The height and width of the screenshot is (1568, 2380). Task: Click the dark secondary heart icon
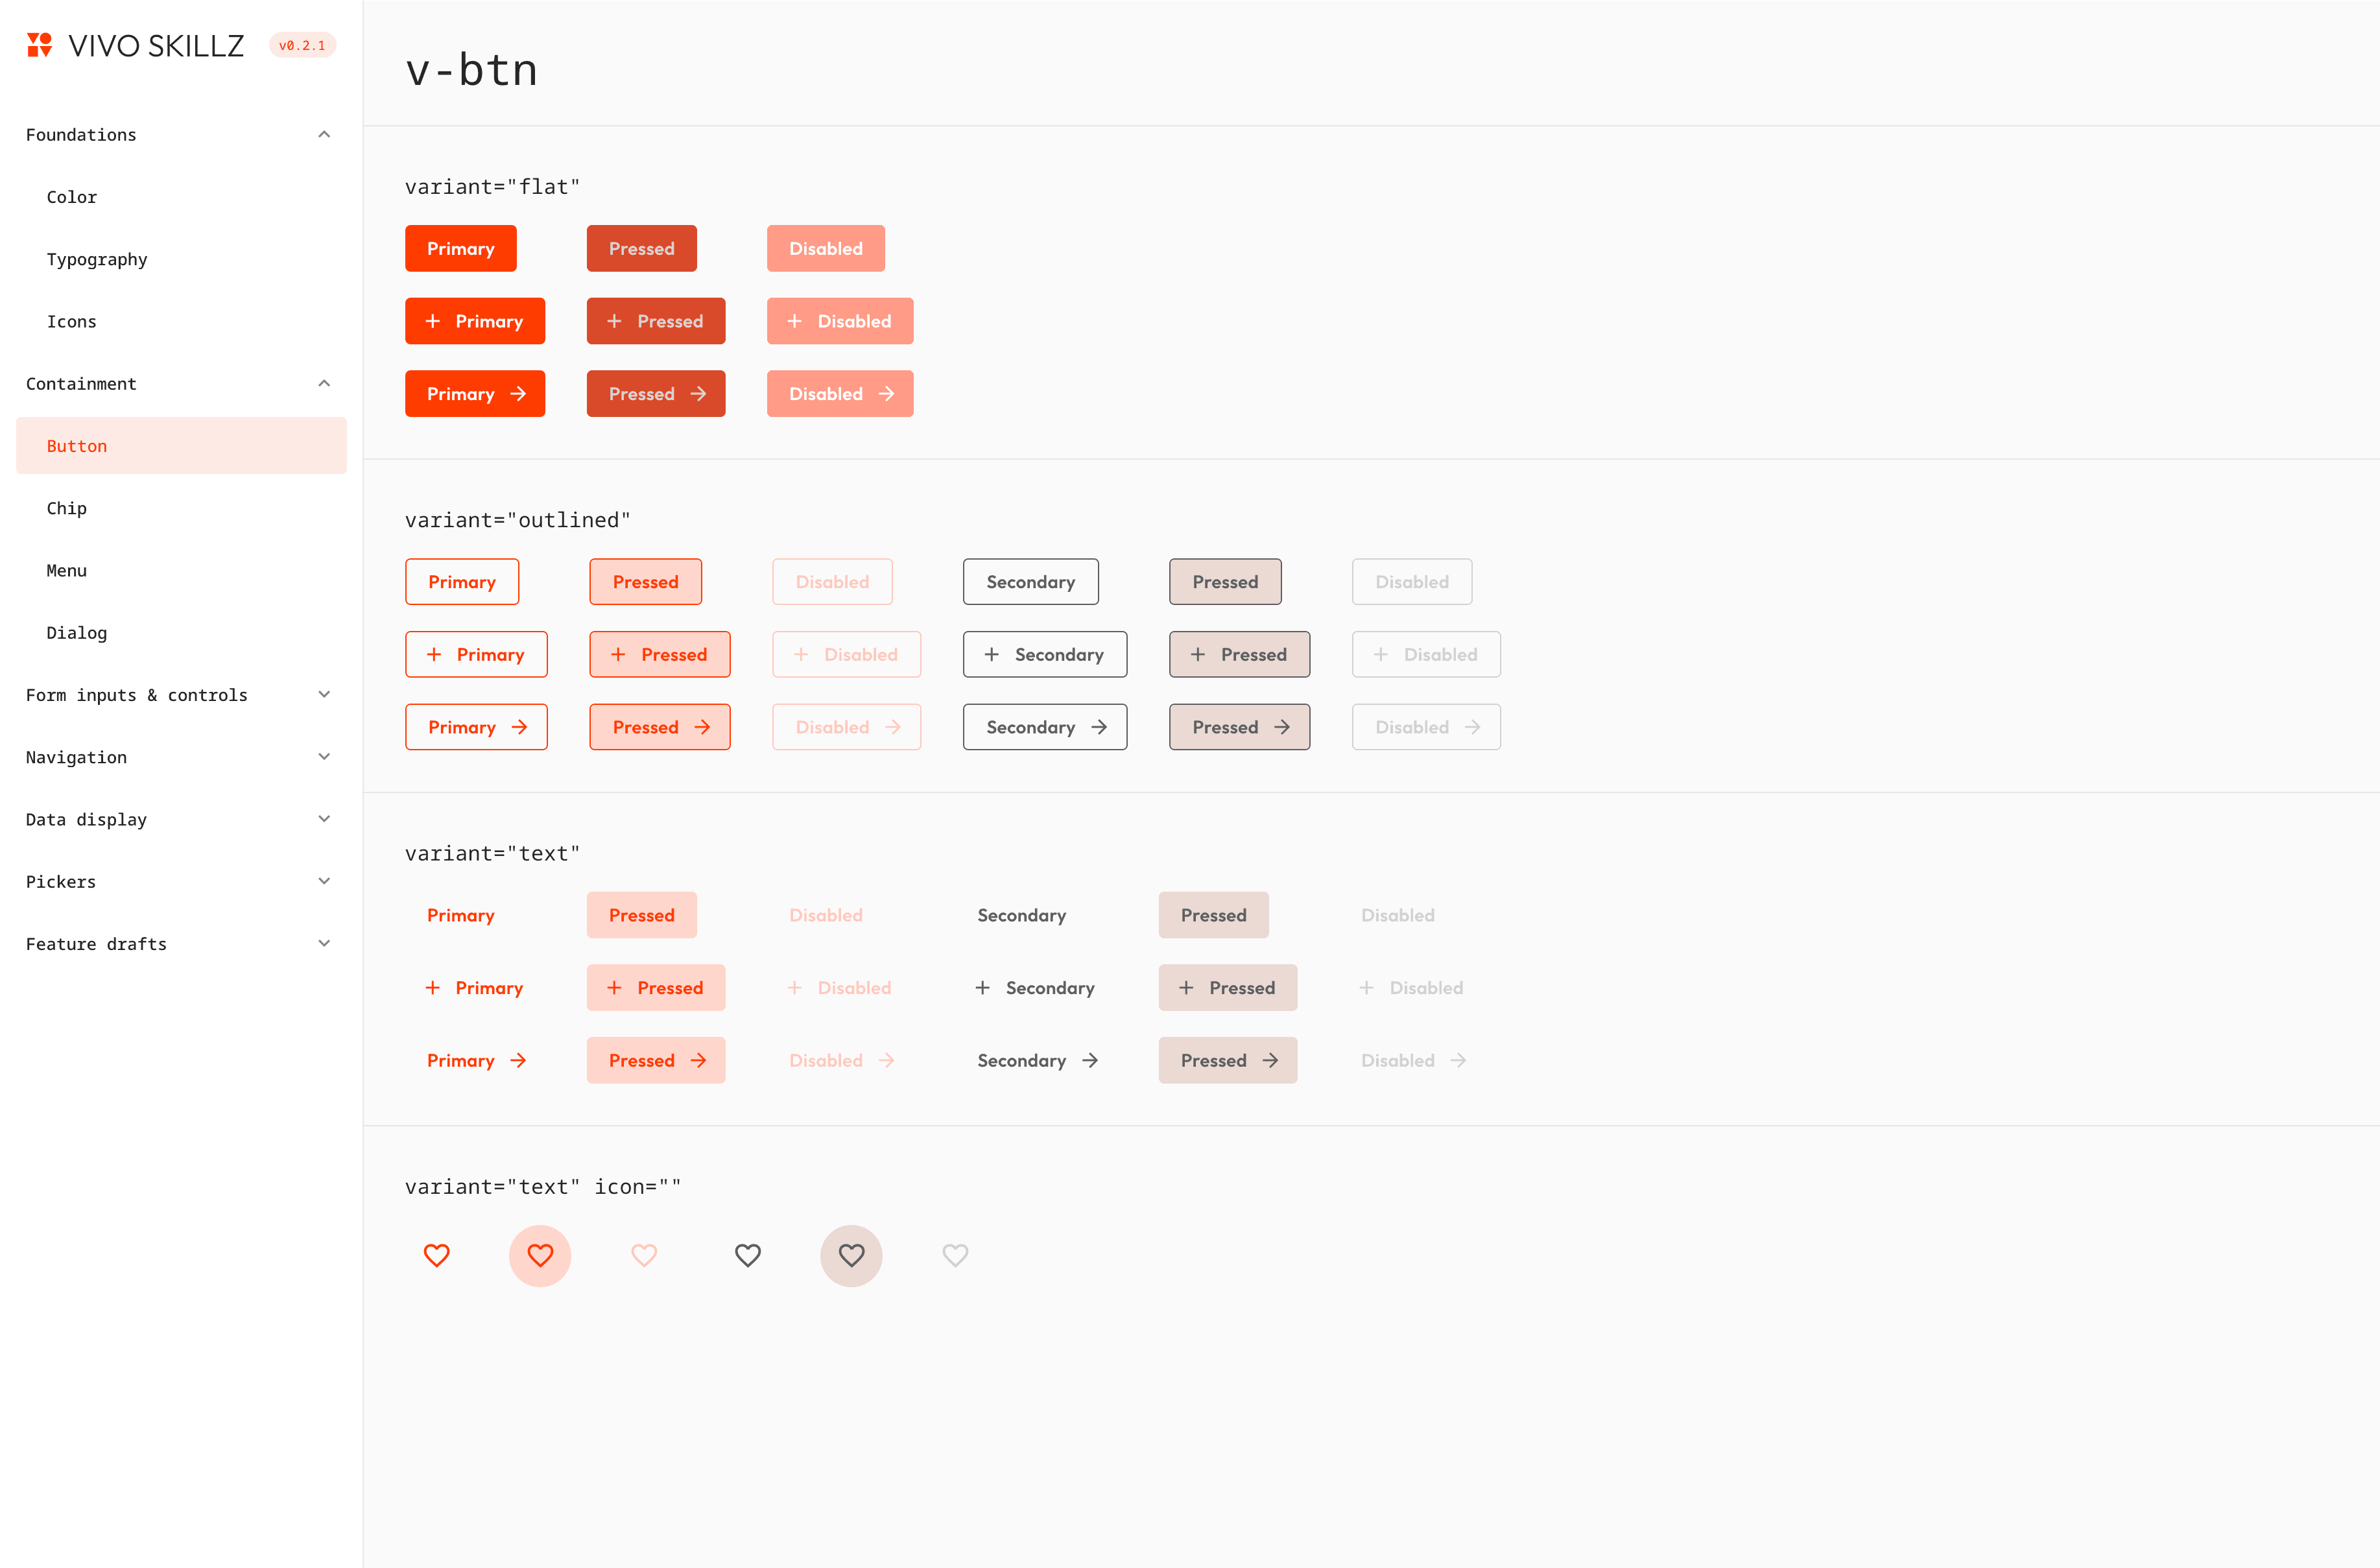(x=748, y=1255)
